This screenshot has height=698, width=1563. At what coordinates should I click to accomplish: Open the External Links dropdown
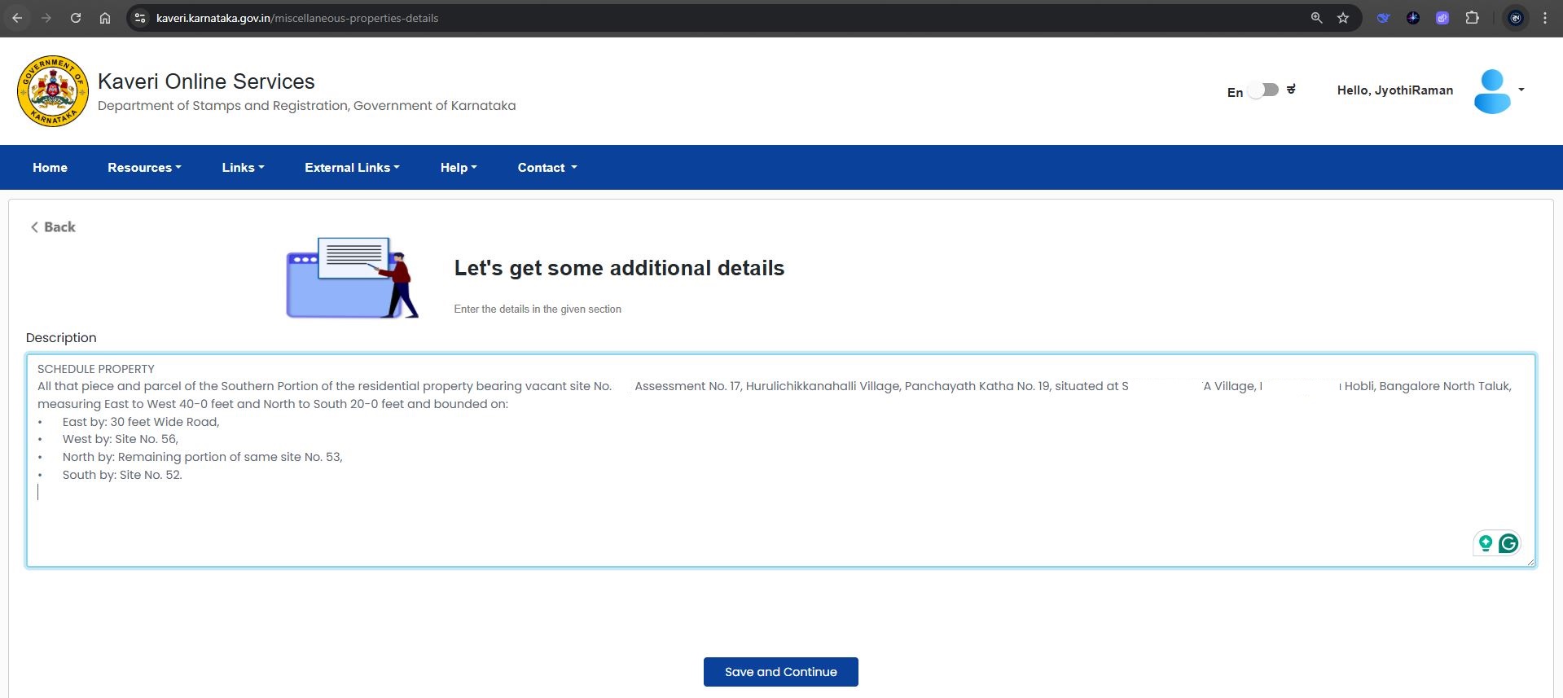pyautogui.click(x=352, y=168)
